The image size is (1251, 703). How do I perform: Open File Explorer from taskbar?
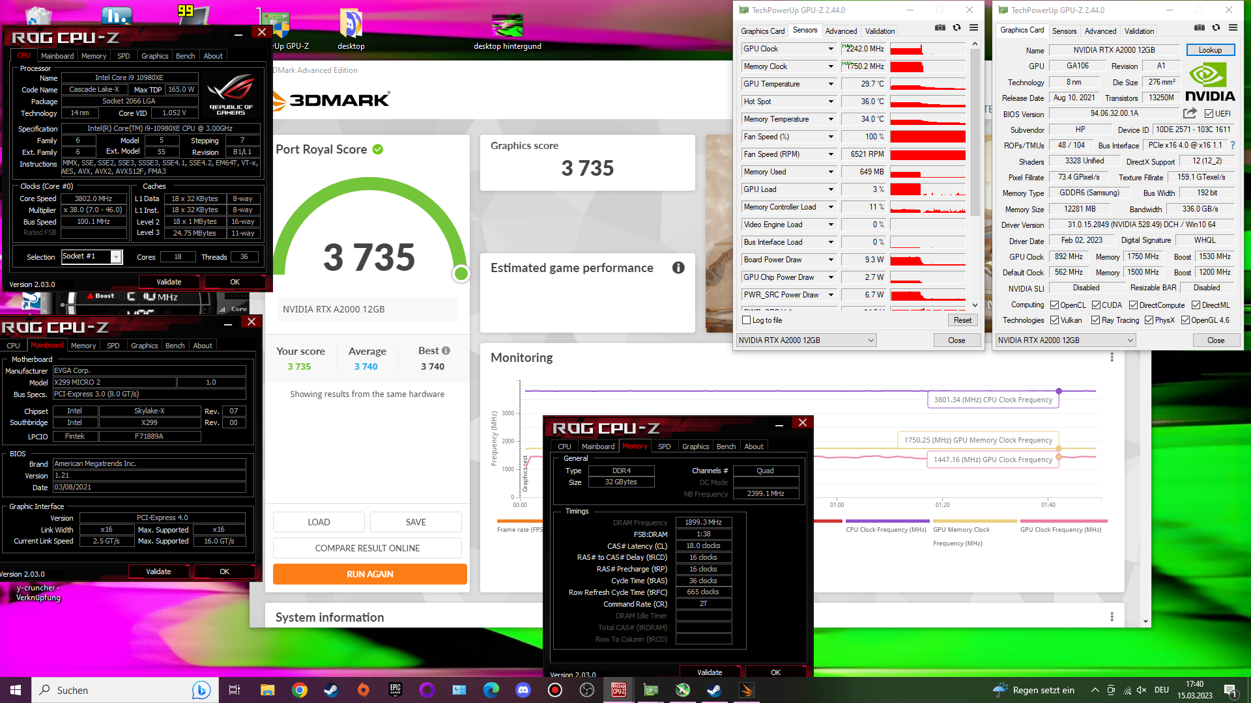(268, 690)
